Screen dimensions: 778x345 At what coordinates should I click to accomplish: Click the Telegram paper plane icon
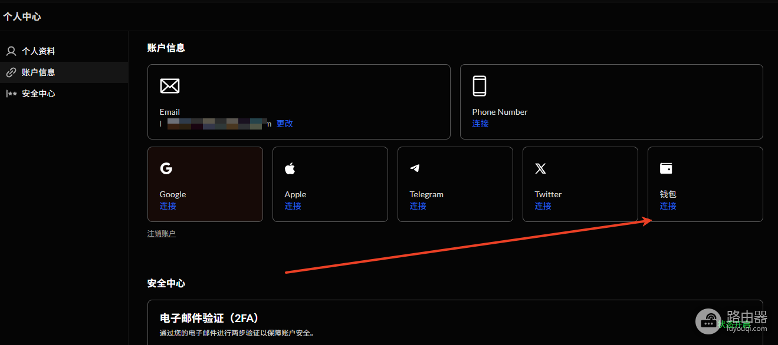(x=415, y=168)
